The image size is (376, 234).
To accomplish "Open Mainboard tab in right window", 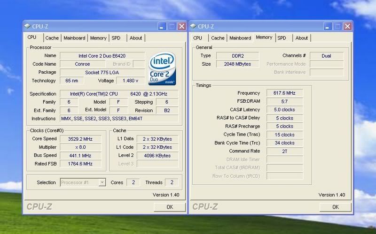I will (x=240, y=38).
